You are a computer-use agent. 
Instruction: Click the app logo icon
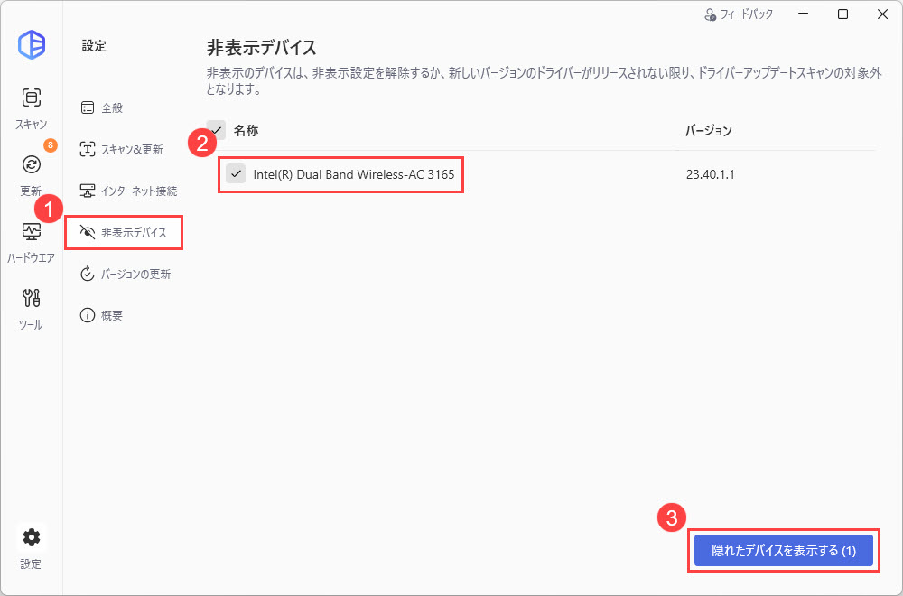point(31,44)
